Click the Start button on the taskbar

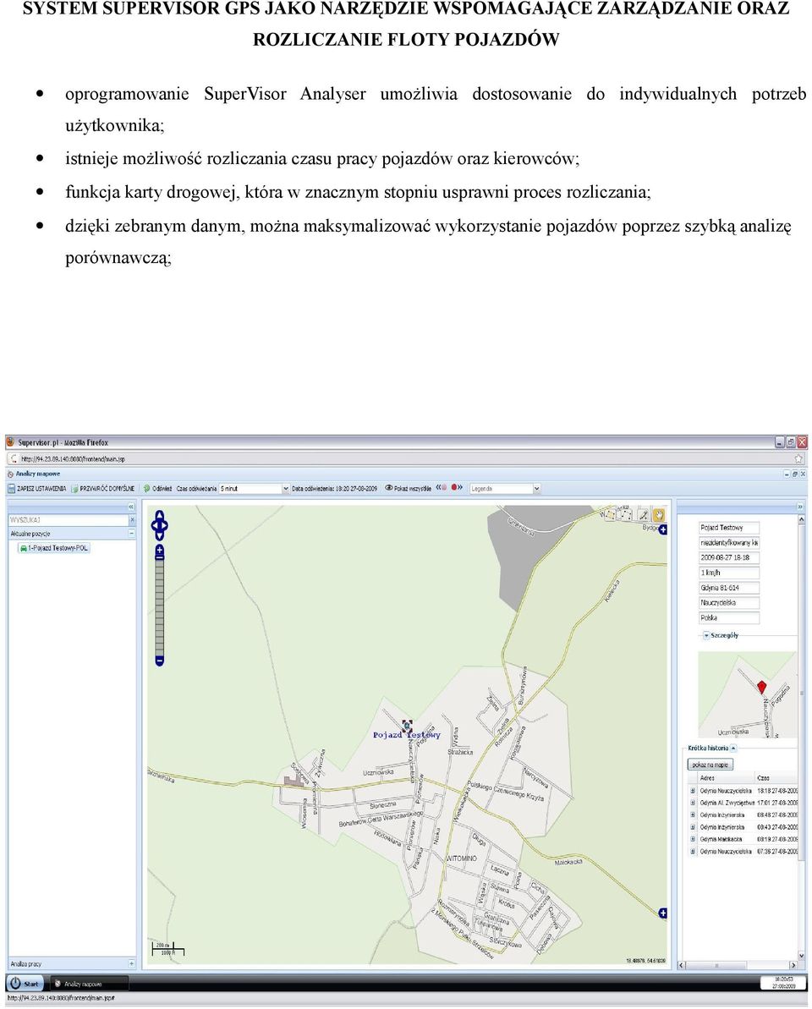point(25,984)
